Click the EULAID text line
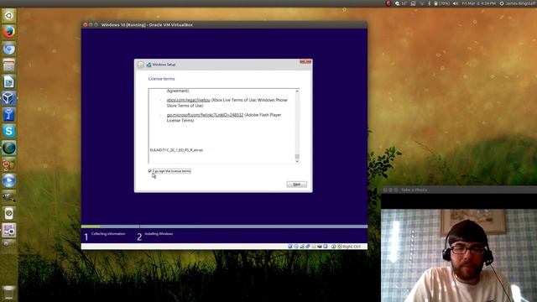 click(x=176, y=150)
